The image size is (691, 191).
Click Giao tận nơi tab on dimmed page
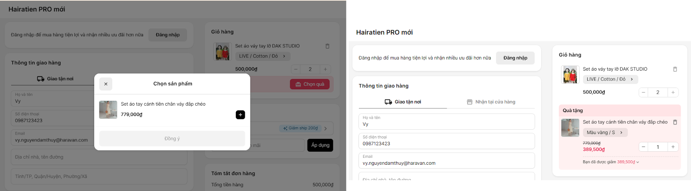pyautogui.click(x=55, y=79)
